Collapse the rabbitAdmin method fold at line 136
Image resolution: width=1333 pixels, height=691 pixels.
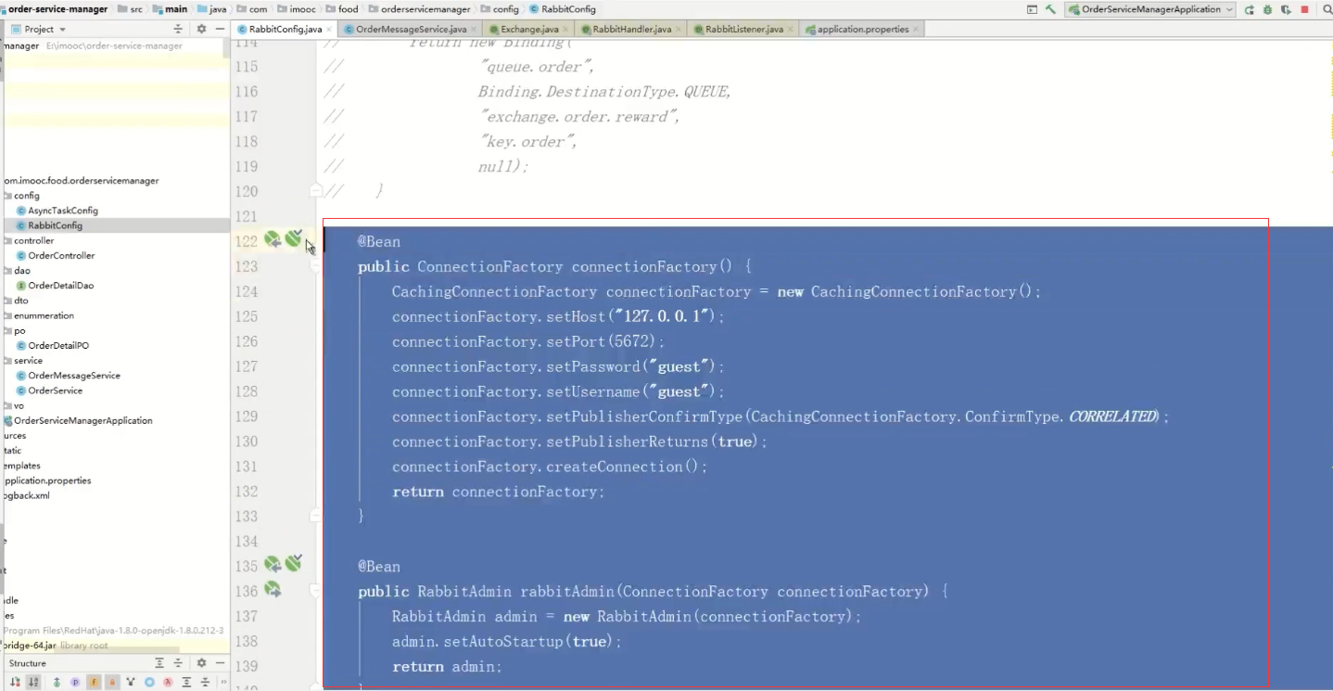(x=315, y=591)
